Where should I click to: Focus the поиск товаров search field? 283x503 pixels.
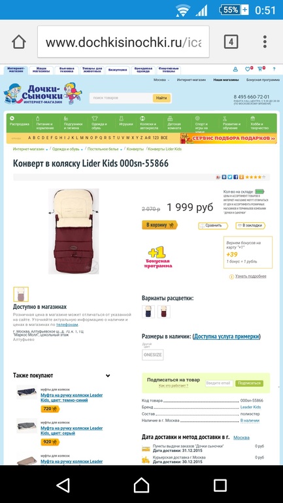[x=120, y=98]
